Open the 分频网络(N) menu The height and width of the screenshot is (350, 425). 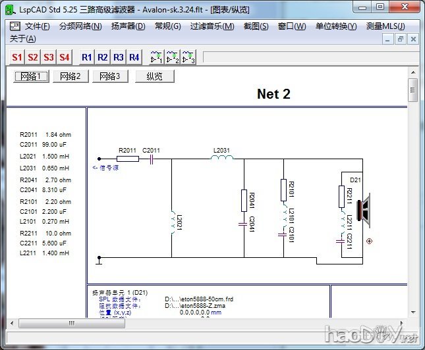80,26
